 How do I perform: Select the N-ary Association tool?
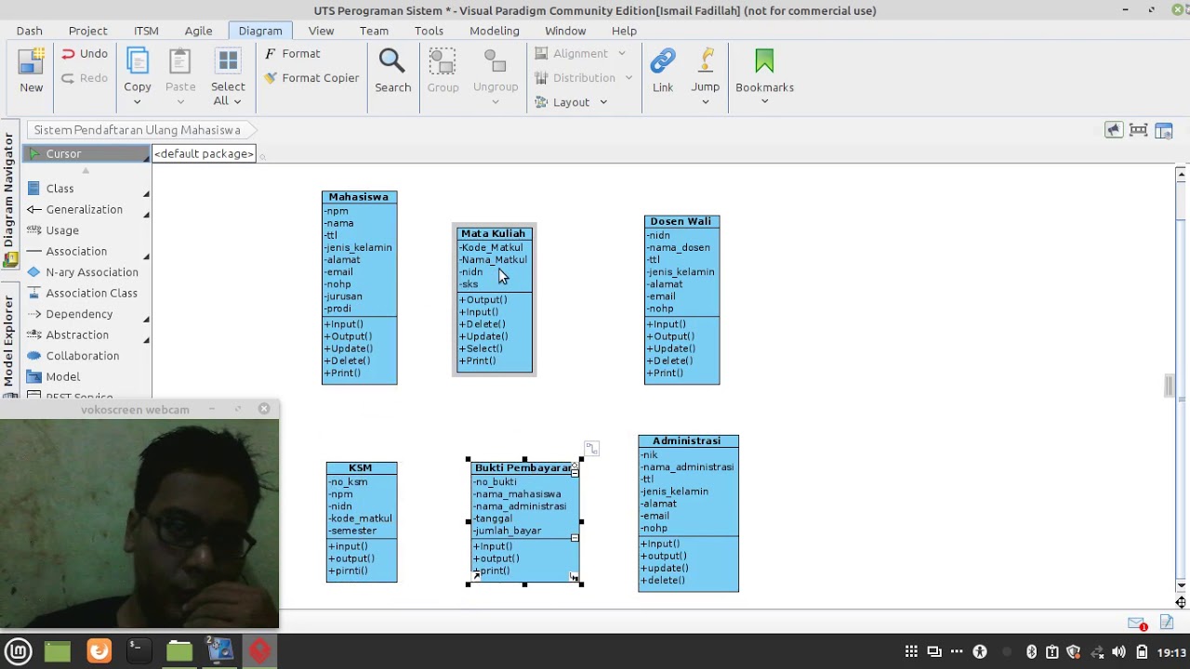click(92, 272)
